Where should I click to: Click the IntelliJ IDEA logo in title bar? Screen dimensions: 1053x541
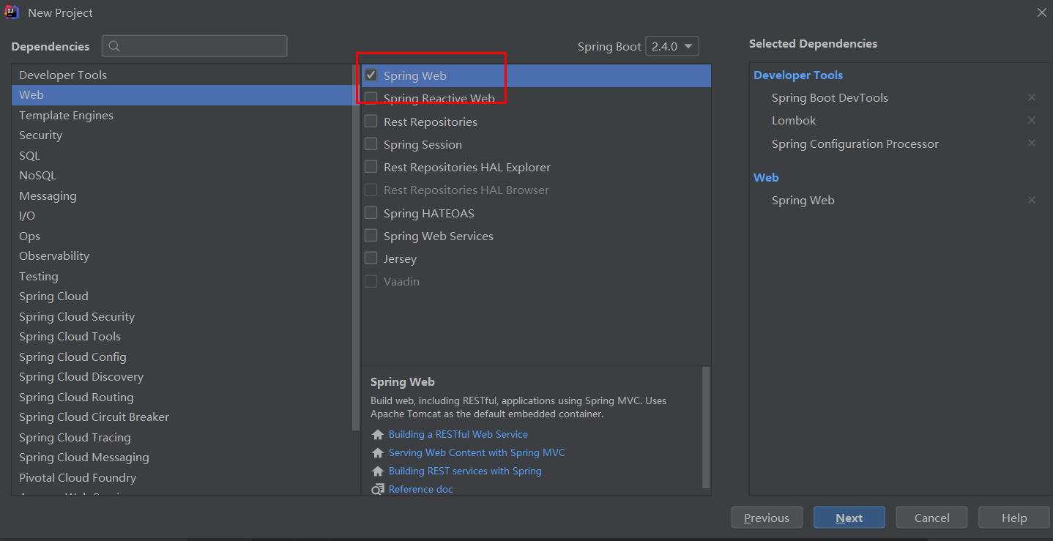click(12, 12)
